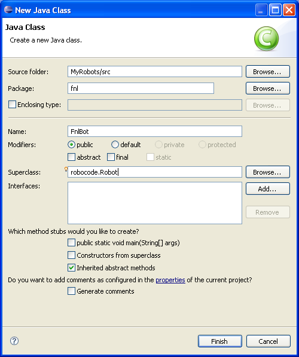Add an interface with the Add button
This screenshot has width=299, height=357.
coord(267,189)
